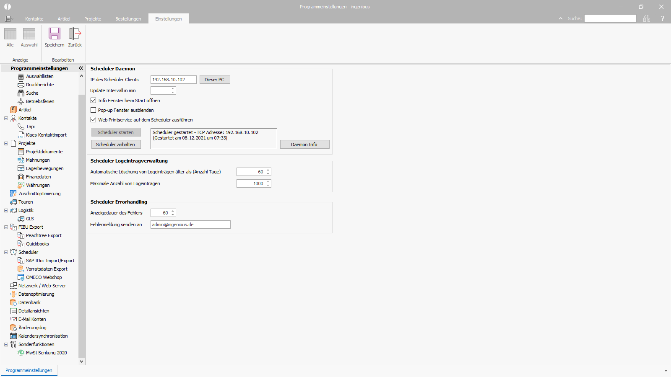Click Scheduler anhalten button
The height and width of the screenshot is (377, 671).
pos(116,145)
